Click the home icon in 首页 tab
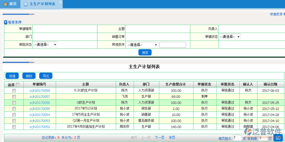Image resolution: width=285 pixels, height=142 pixels. (x=6, y=4)
